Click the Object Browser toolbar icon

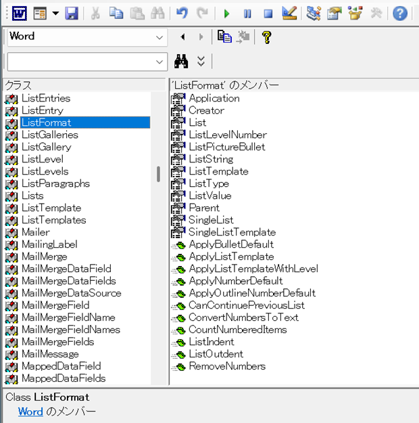(x=355, y=13)
